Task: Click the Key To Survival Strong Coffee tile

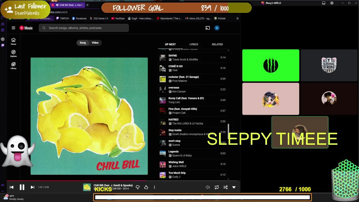Action: 329,65
